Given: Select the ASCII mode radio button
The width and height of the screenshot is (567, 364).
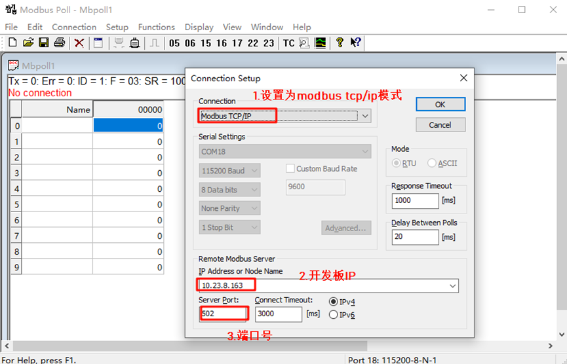Looking at the screenshot, I should point(432,163).
